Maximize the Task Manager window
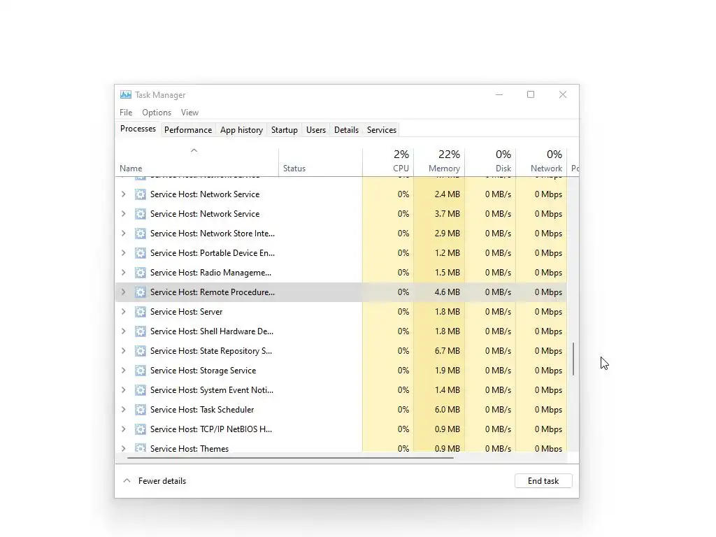The width and height of the screenshot is (716, 537). [531, 94]
